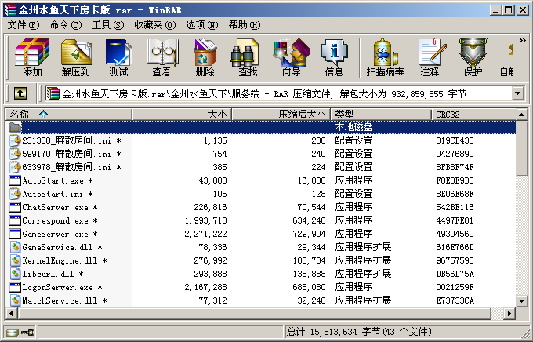This screenshot has width=533, height=342.
Task: Click the 解压到 (Extract To) toolbar icon
Action: [75, 57]
